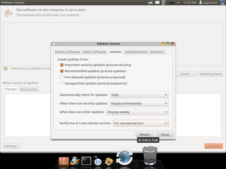Click the Update Manager package icon in header

[x=8, y=13]
